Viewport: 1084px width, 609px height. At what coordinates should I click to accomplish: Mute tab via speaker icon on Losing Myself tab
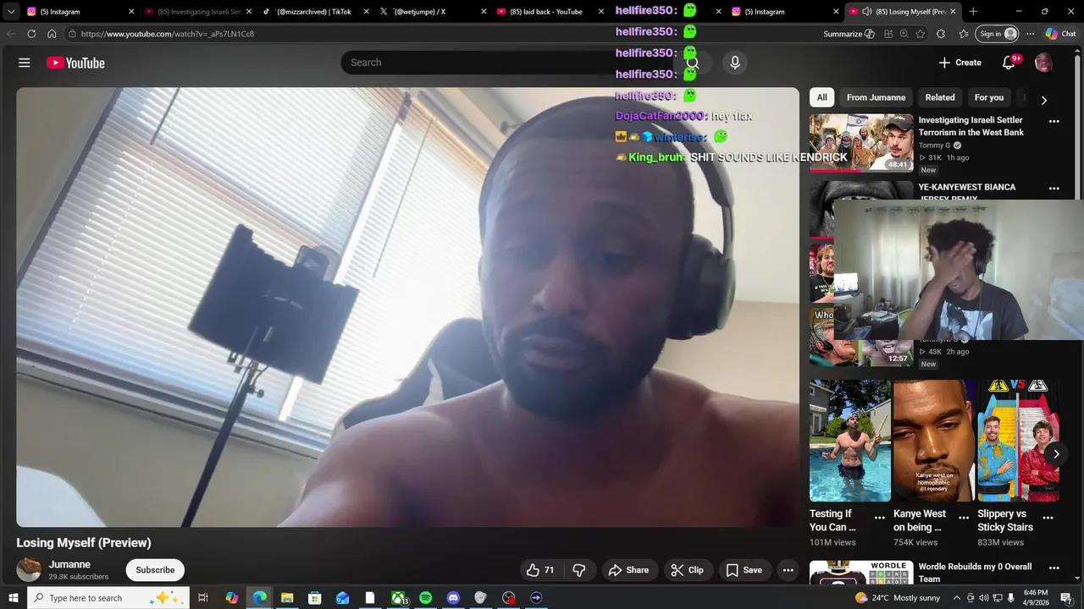coord(866,12)
